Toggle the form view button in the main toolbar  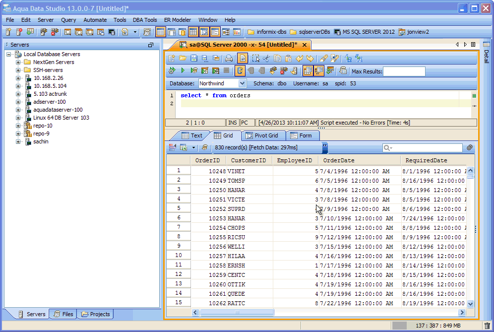click(x=215, y=32)
